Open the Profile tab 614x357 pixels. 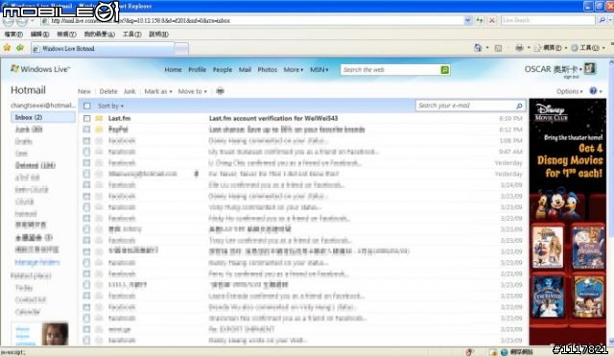pos(197,69)
